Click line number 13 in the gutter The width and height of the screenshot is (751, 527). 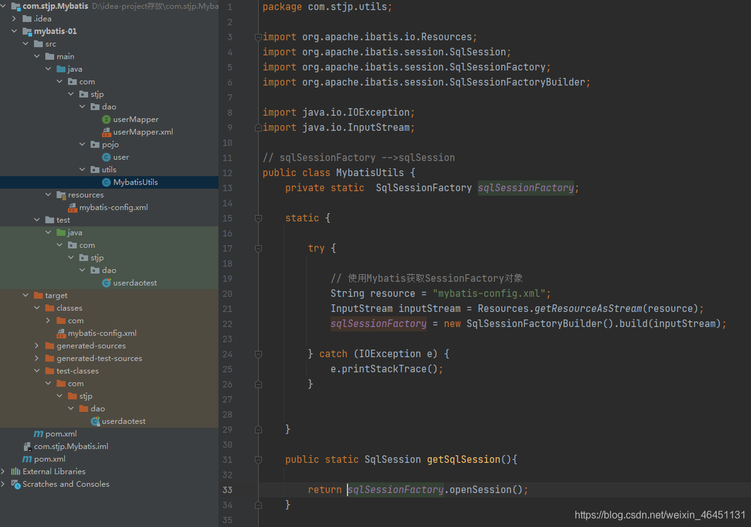(x=227, y=188)
